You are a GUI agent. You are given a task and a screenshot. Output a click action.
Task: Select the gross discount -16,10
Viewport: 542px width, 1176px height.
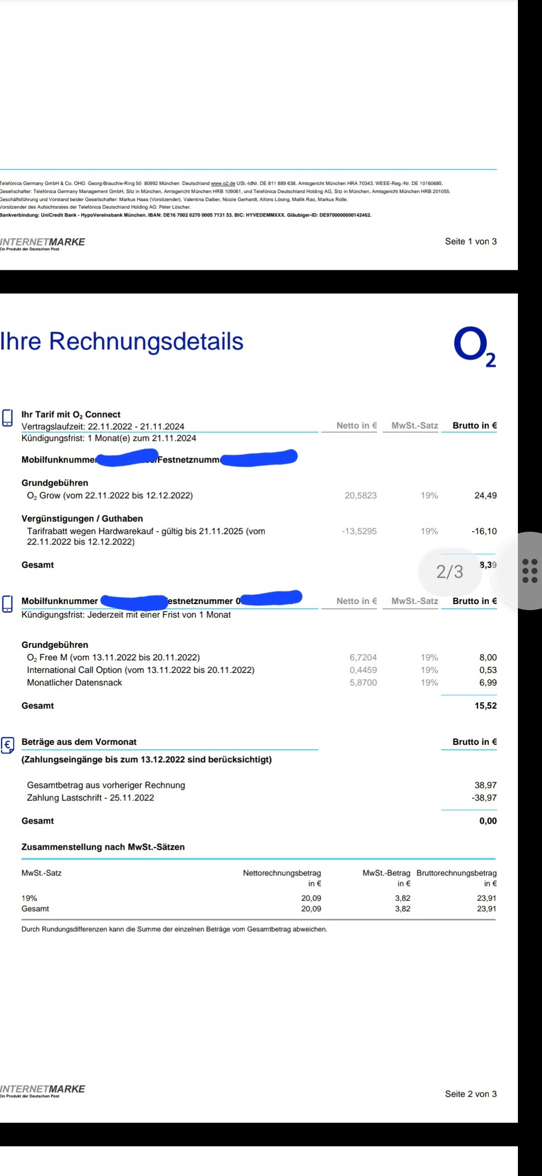[484, 531]
